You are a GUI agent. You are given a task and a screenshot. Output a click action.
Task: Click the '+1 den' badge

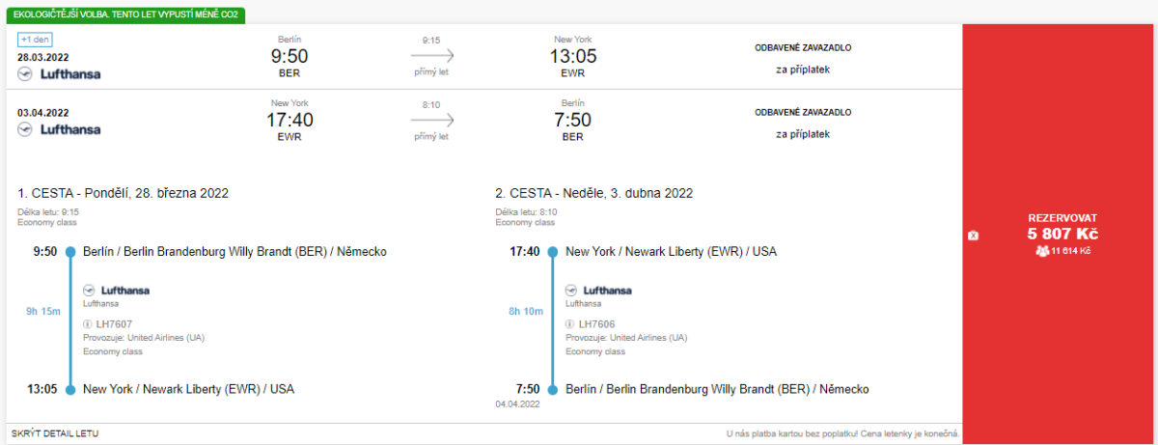point(35,40)
